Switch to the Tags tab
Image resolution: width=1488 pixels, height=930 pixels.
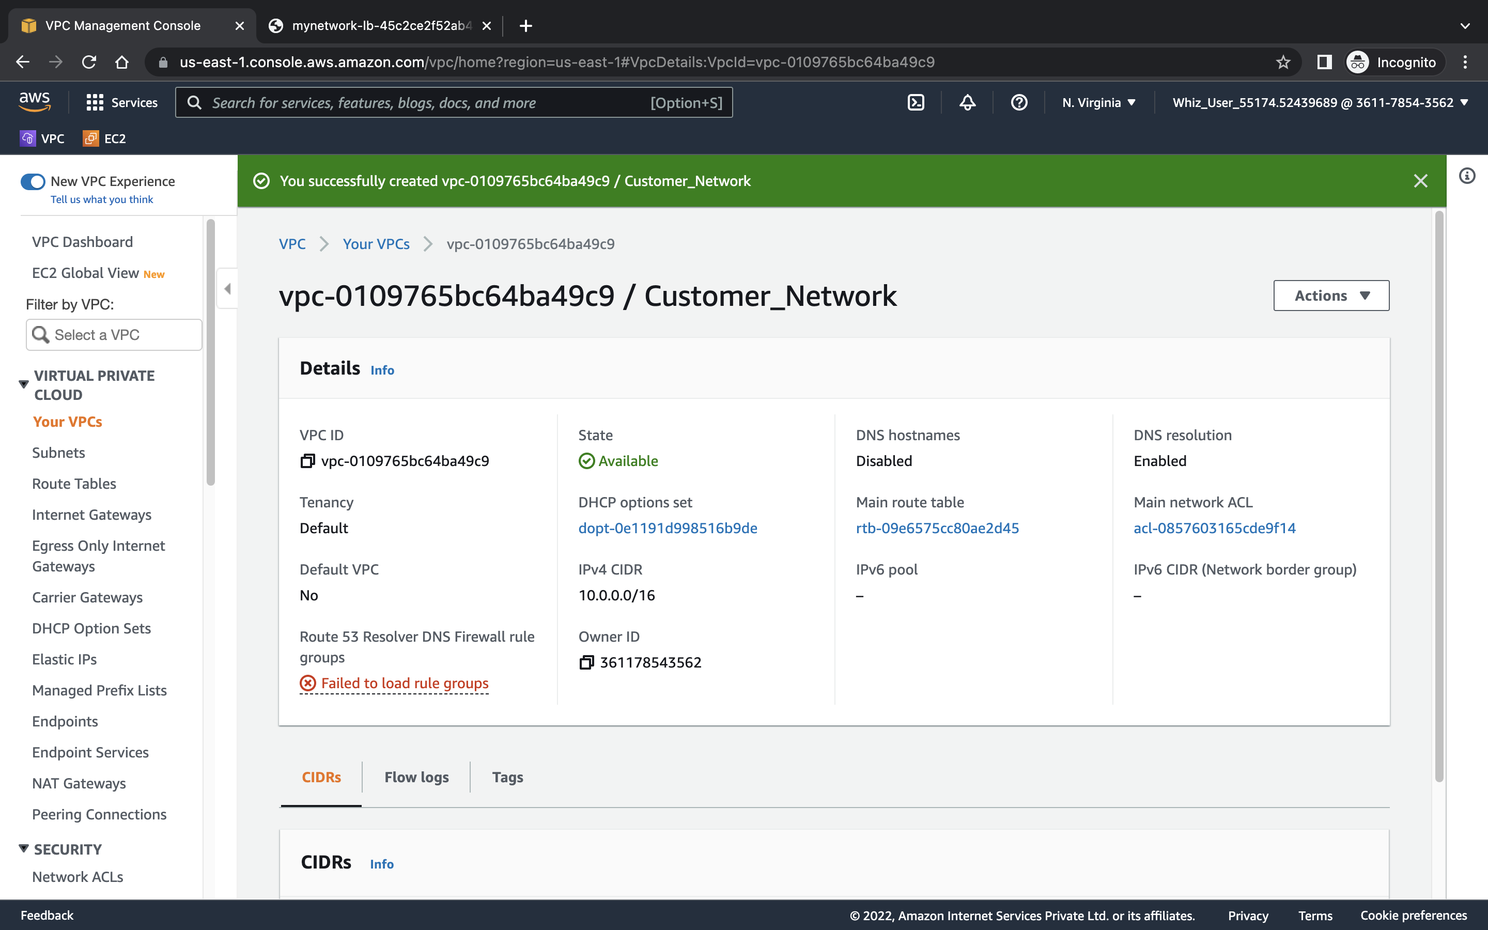507,776
